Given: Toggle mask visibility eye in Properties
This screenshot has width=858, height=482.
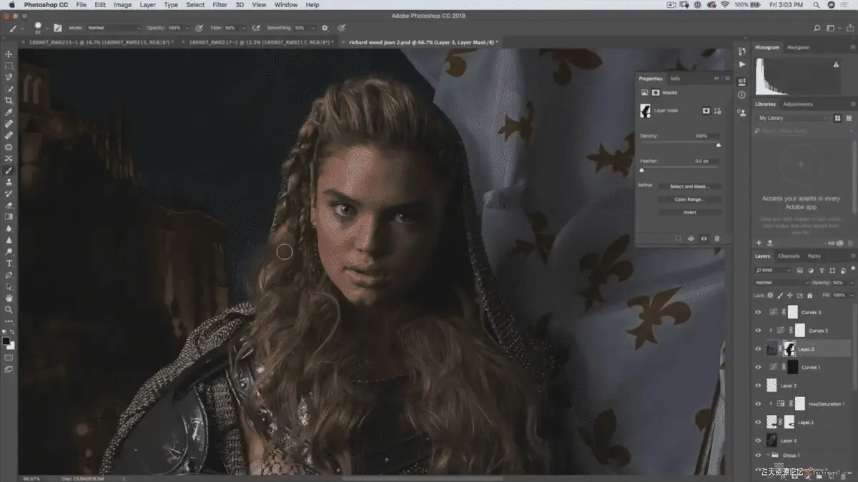Looking at the screenshot, I should [x=704, y=239].
